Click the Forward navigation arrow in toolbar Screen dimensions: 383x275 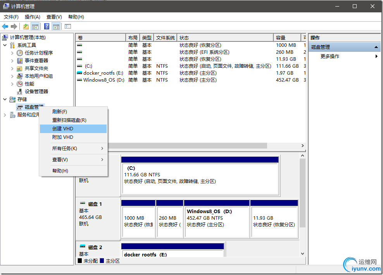[x=14, y=26]
